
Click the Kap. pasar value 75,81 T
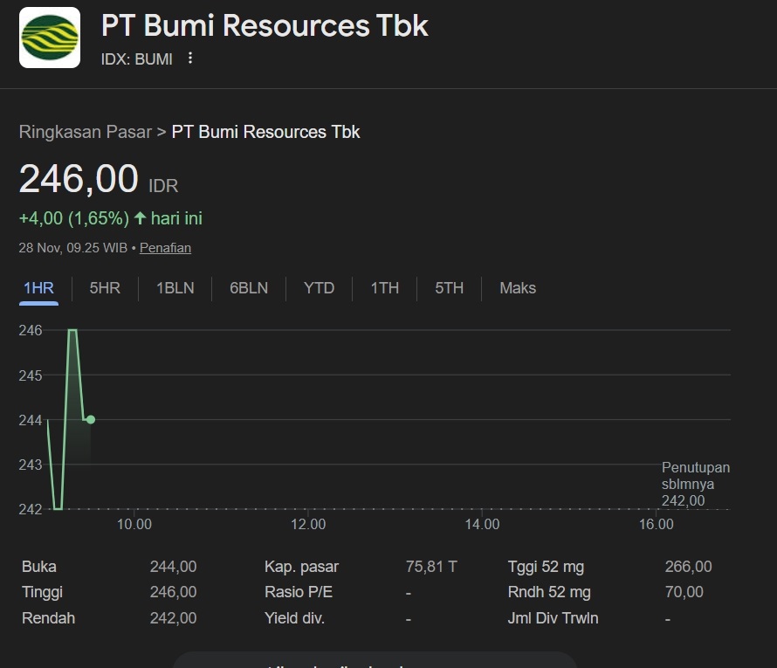coord(431,567)
